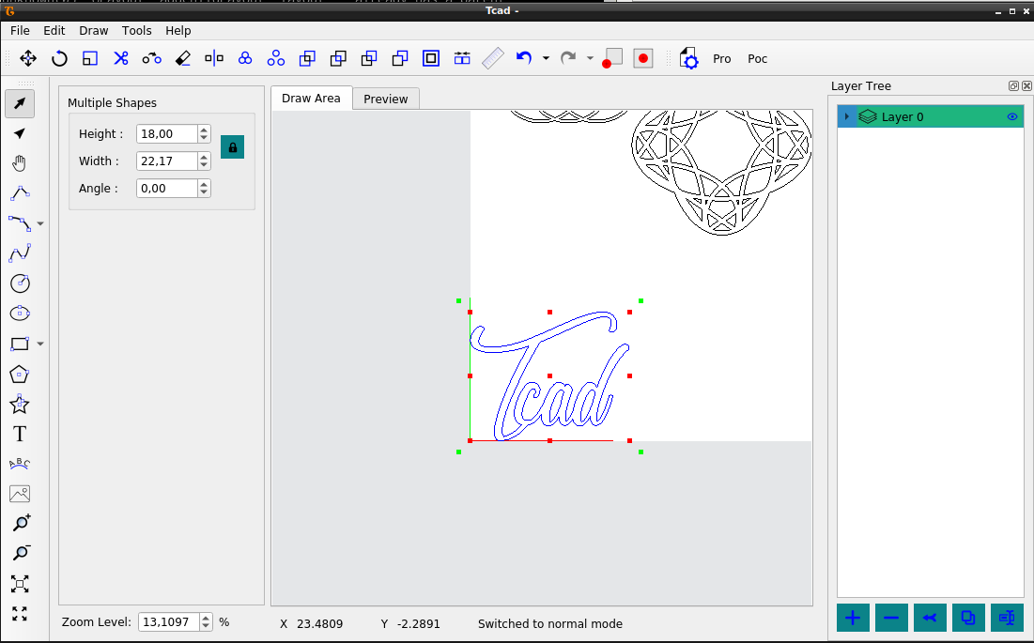The image size is (1034, 643).
Task: Open the Help menu
Action: (178, 30)
